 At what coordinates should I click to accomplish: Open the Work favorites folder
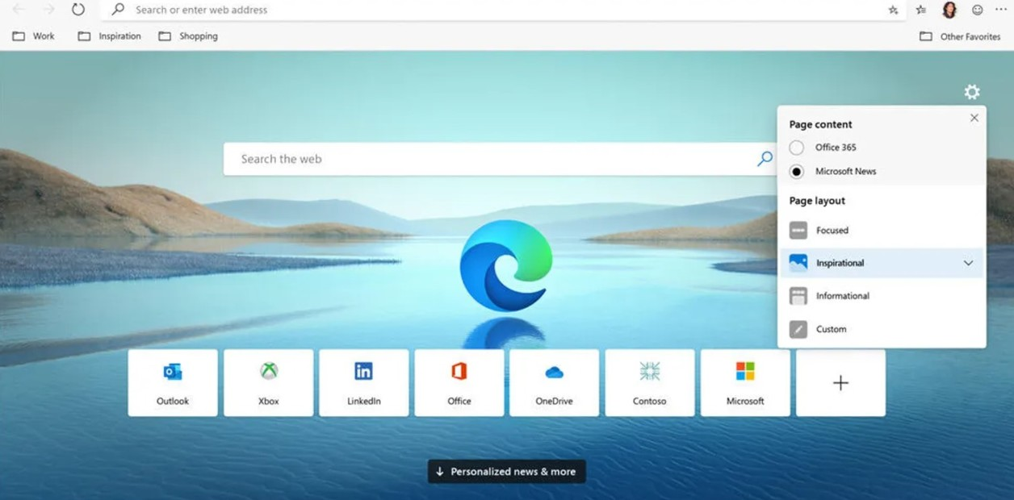tap(34, 36)
